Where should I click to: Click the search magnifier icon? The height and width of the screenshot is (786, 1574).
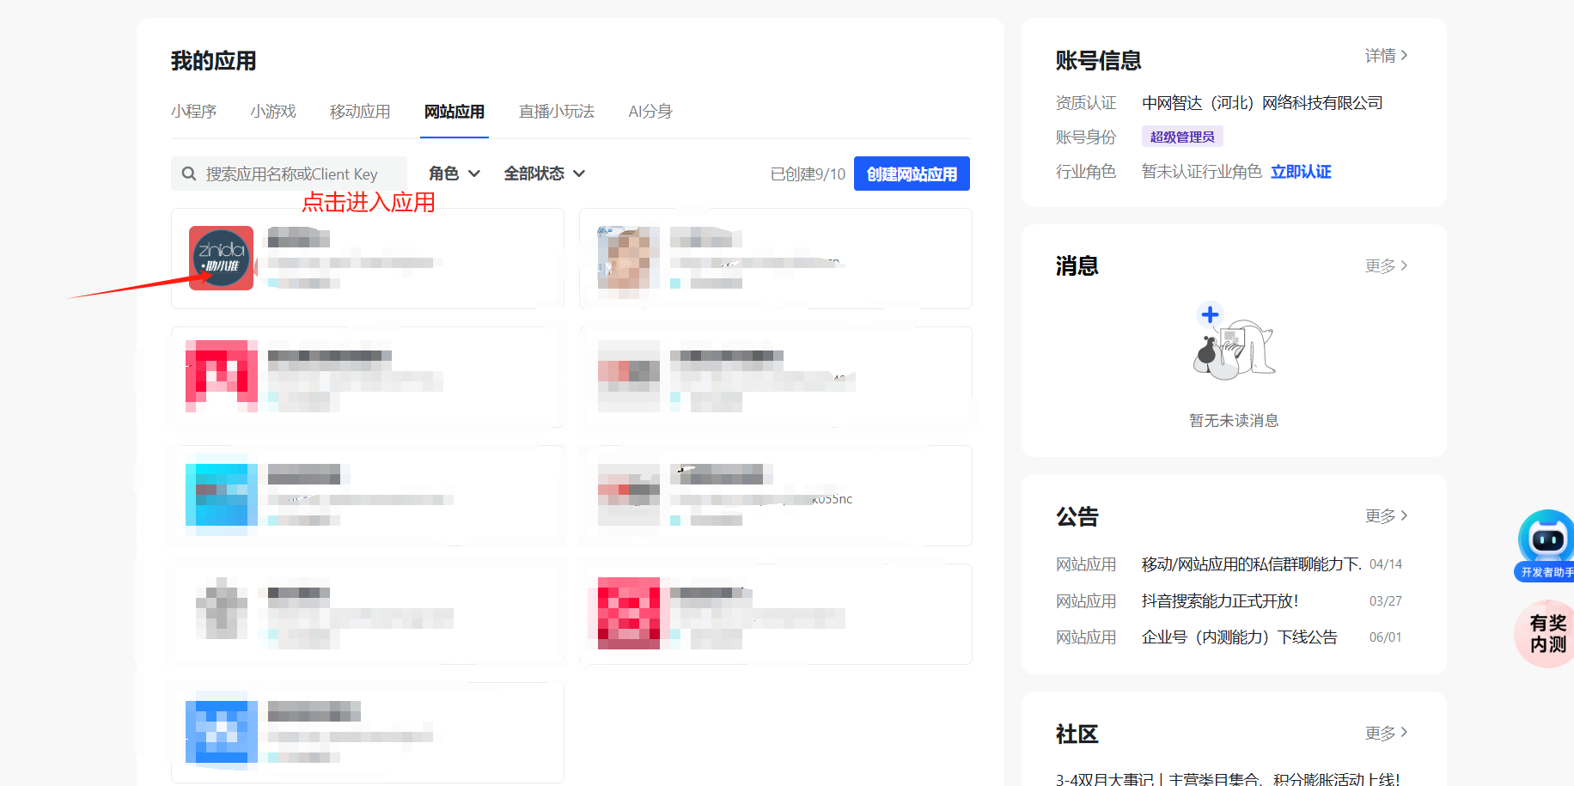tap(189, 174)
